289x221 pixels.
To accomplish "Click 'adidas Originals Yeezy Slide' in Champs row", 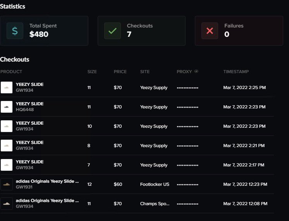I will (47, 200).
